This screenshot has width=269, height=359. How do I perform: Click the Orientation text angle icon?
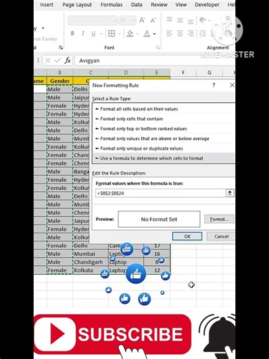point(203,20)
